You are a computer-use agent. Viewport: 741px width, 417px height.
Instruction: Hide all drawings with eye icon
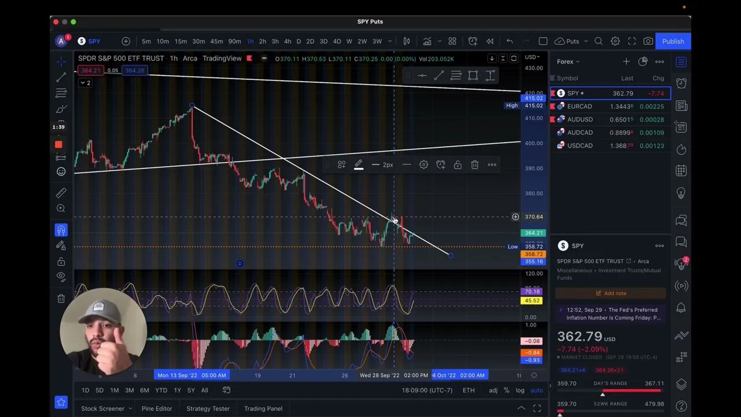[x=61, y=277]
